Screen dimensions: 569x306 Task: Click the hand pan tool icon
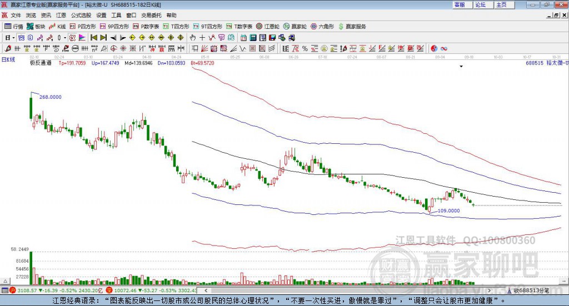click(193, 38)
